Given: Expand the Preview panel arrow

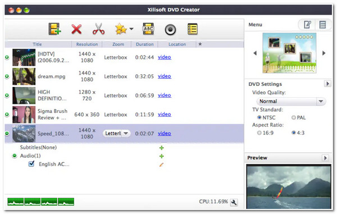Looking at the screenshot, I should pos(325,158).
